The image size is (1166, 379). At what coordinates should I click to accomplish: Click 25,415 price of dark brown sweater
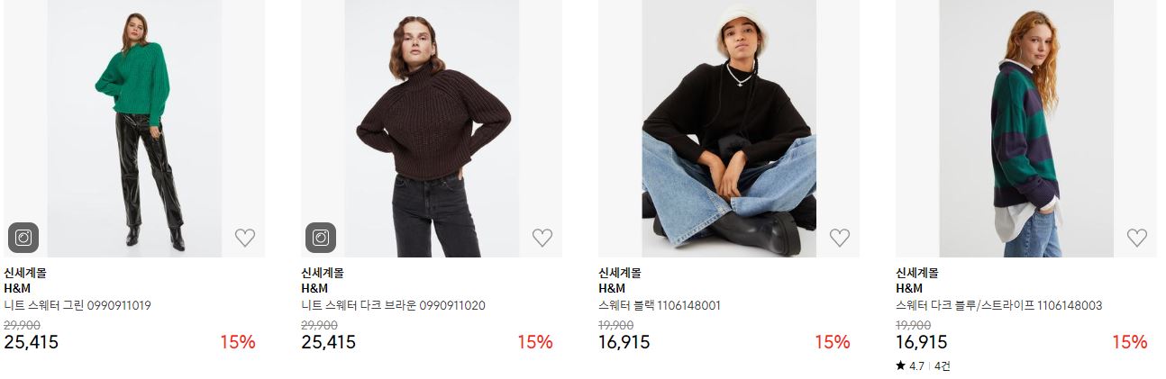tap(328, 342)
